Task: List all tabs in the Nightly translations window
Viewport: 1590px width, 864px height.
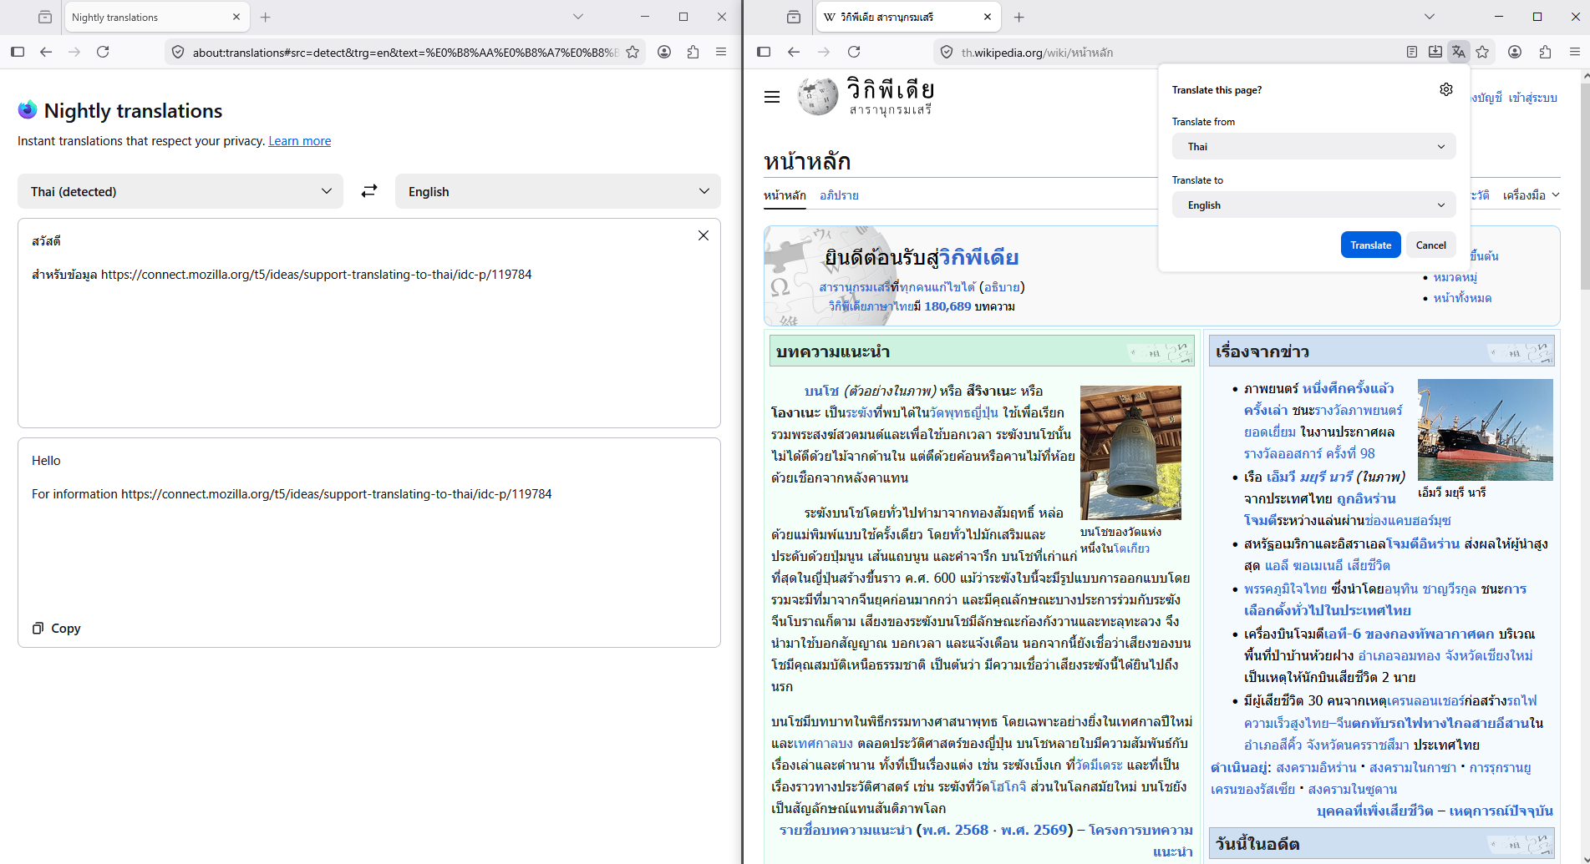Action: tap(578, 17)
